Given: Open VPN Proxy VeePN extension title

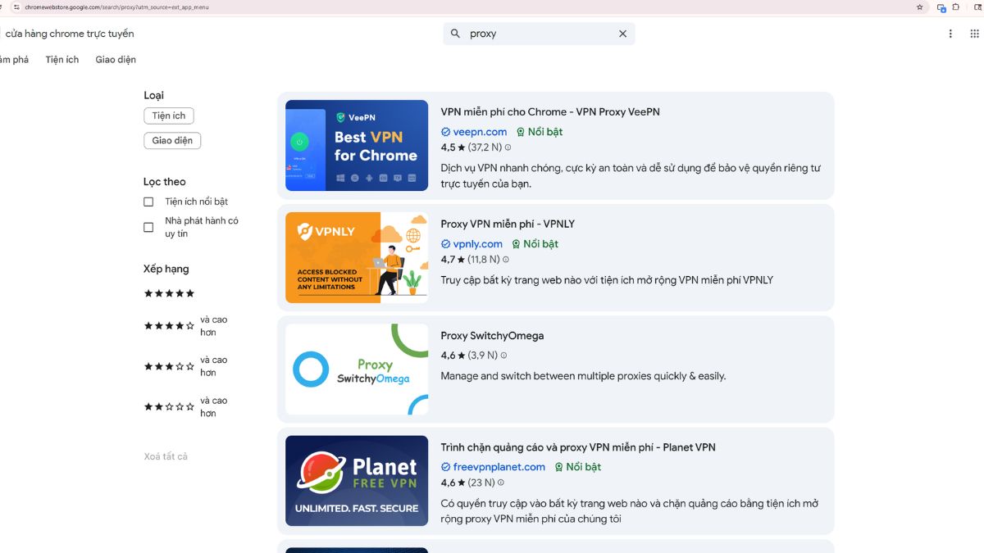Looking at the screenshot, I should [x=550, y=112].
